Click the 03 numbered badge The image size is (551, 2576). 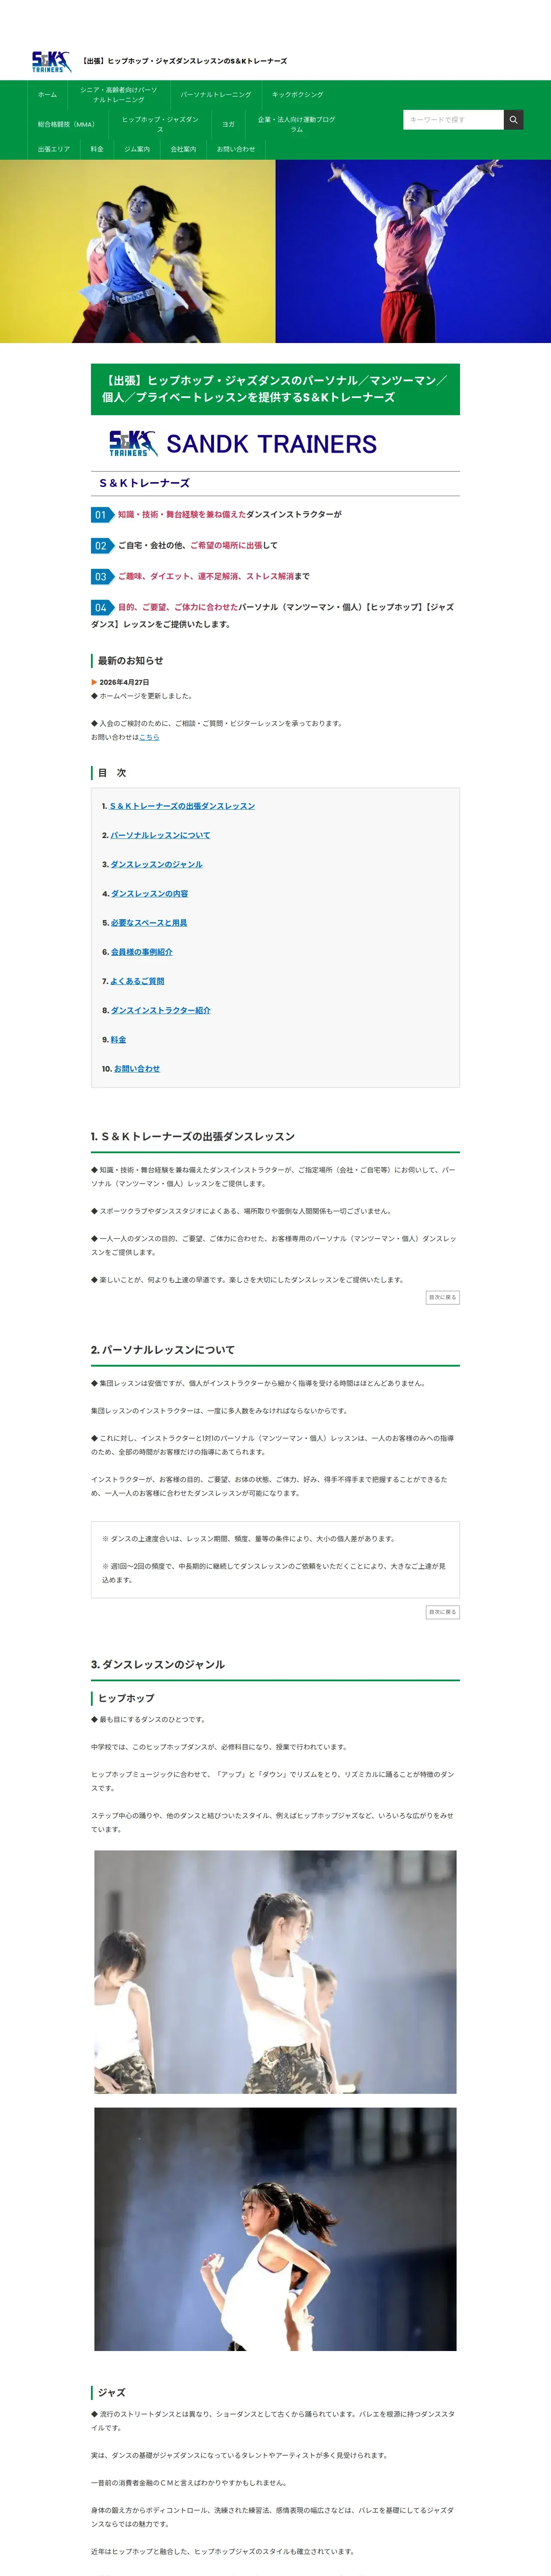(x=102, y=577)
